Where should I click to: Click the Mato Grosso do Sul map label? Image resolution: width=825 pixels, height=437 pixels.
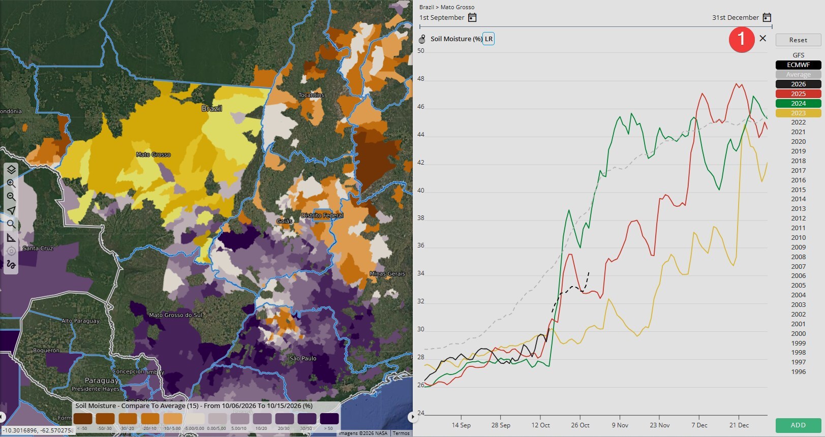[175, 315]
